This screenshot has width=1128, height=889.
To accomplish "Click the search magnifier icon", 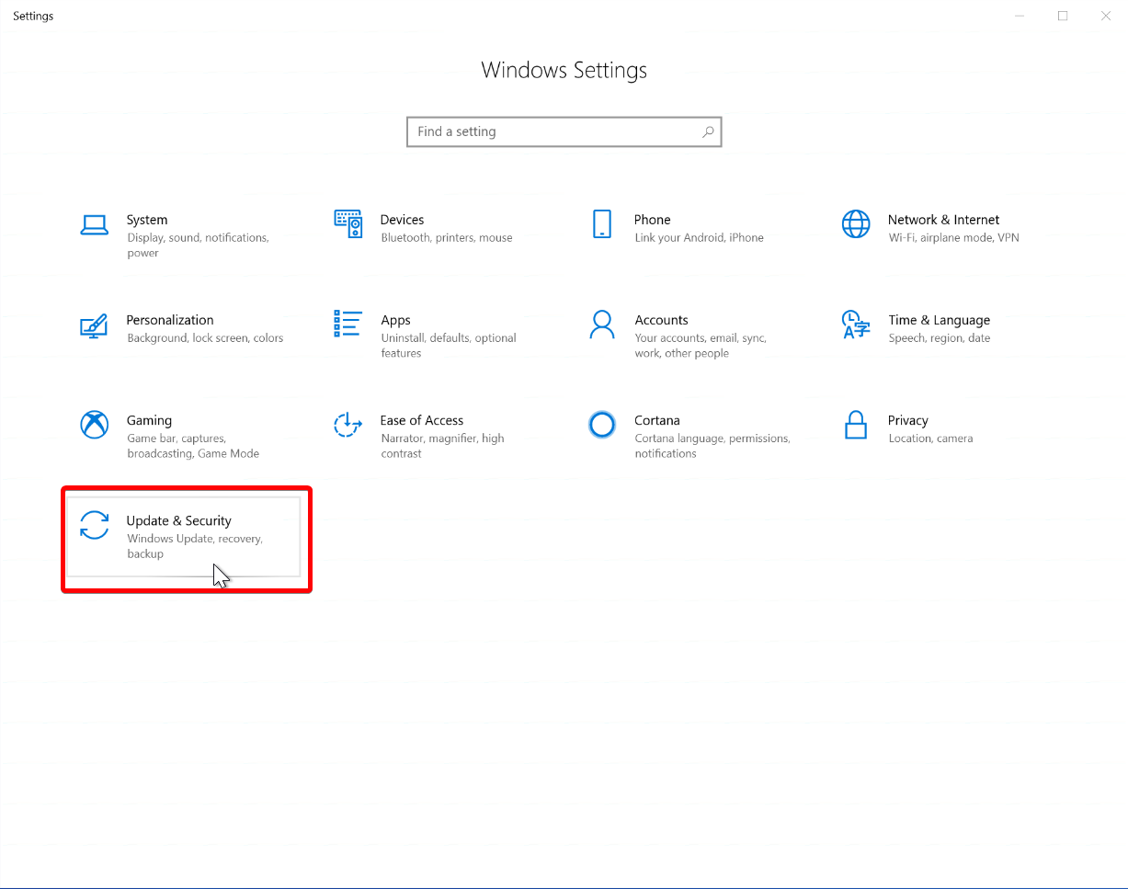I will (708, 131).
